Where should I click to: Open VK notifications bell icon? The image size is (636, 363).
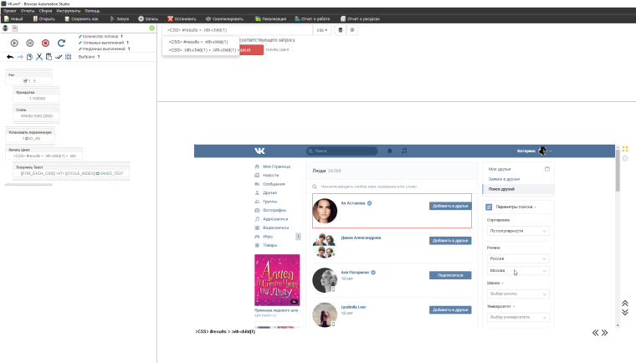(389, 151)
